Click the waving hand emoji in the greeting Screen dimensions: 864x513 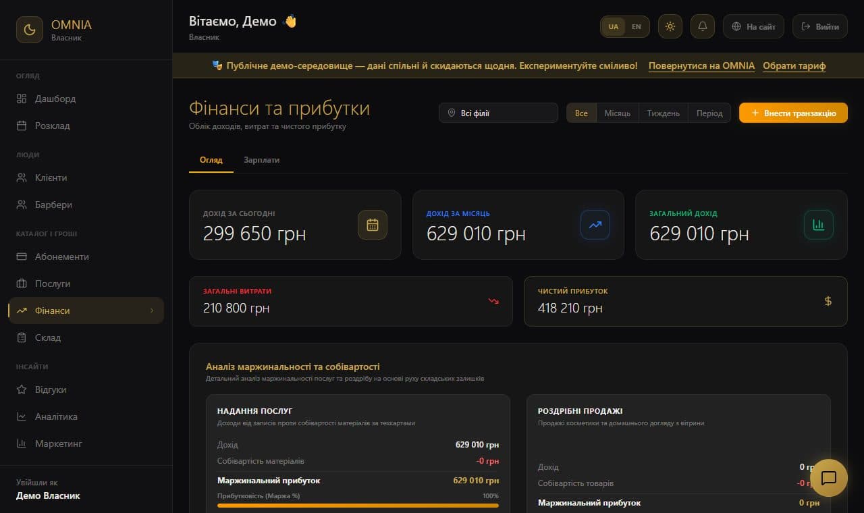point(290,22)
